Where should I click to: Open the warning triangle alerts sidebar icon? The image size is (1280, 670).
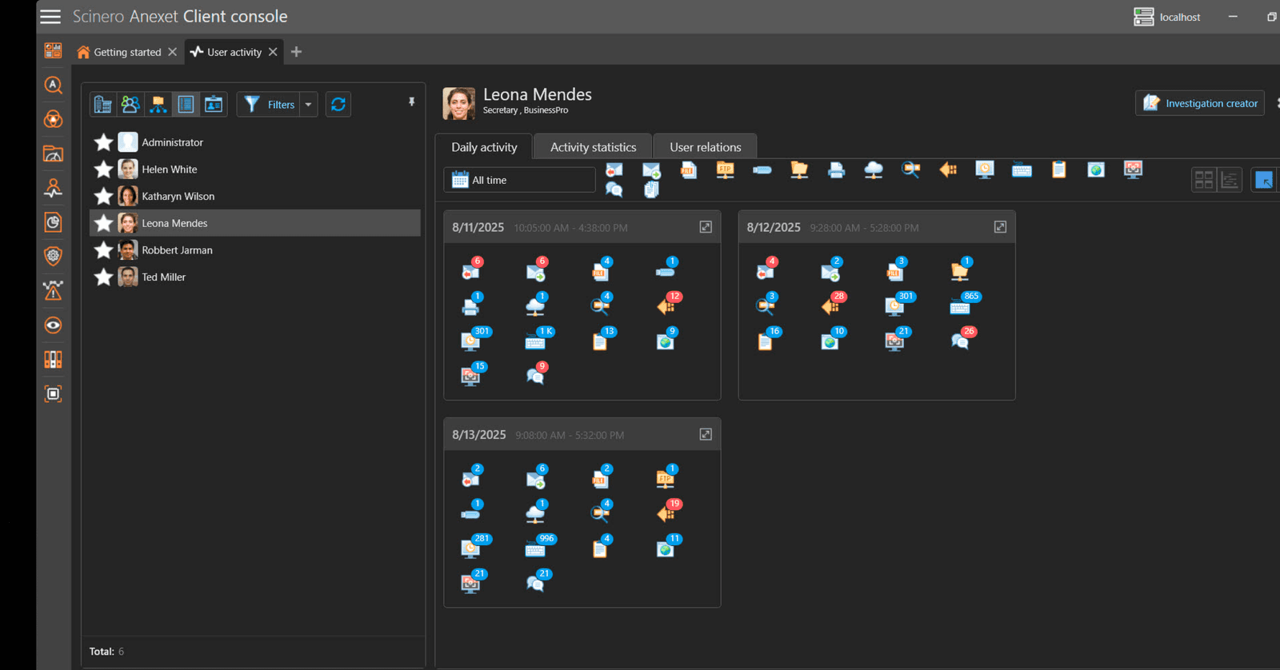point(53,290)
